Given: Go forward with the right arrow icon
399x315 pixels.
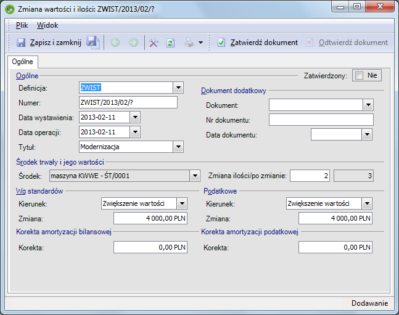Looking at the screenshot, I should point(133,43).
